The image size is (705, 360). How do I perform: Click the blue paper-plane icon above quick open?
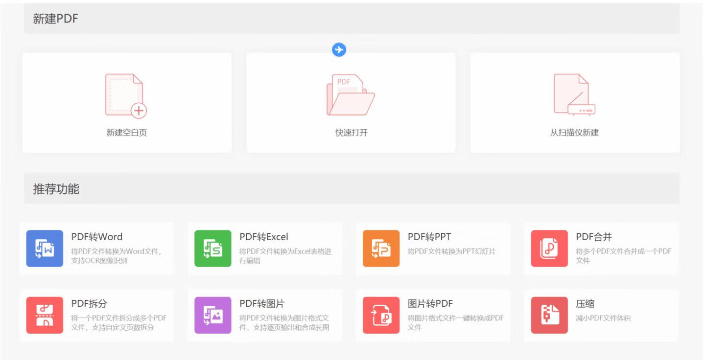[x=339, y=49]
